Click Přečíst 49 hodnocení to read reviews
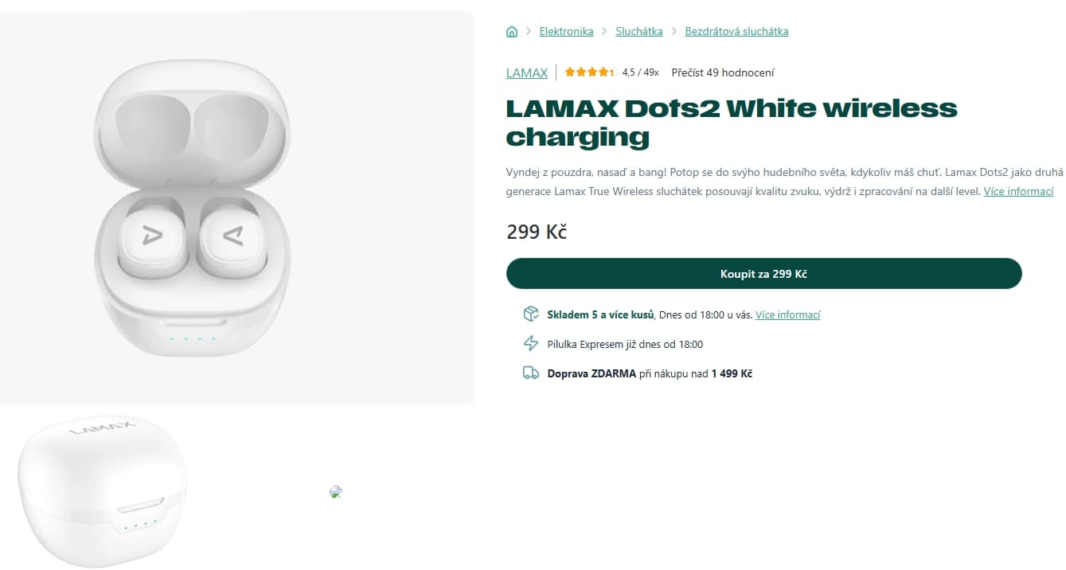 point(723,72)
